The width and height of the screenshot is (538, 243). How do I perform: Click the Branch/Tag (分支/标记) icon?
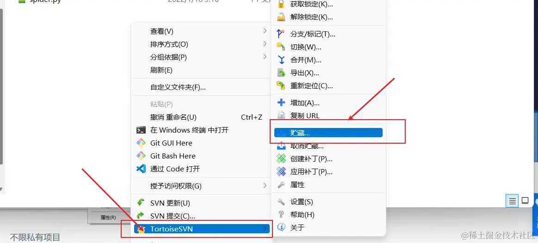pyautogui.click(x=281, y=34)
